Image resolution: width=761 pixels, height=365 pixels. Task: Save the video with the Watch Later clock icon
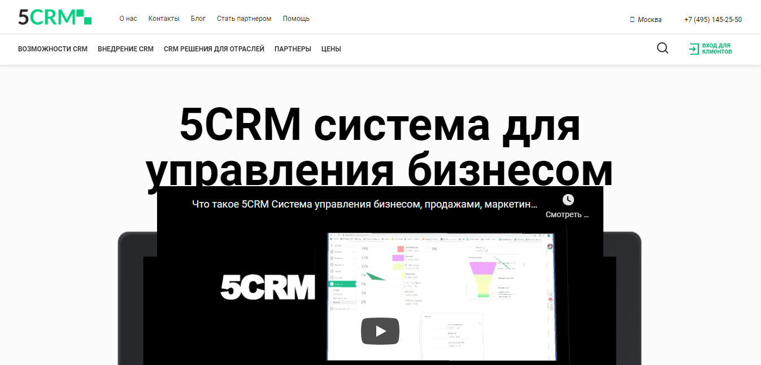click(x=568, y=199)
